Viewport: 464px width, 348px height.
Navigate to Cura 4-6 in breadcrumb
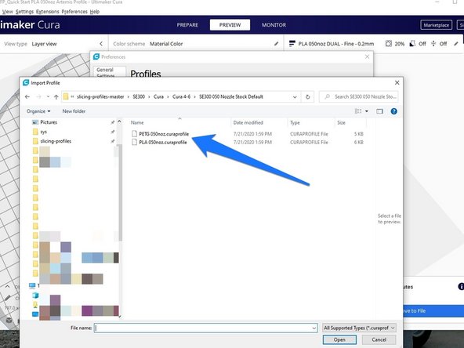pos(181,96)
